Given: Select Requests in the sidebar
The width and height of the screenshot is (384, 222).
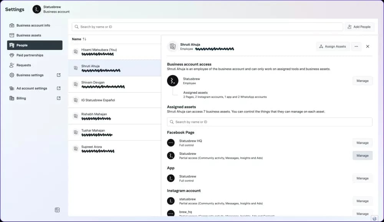Looking at the screenshot, I should pyautogui.click(x=24, y=65).
